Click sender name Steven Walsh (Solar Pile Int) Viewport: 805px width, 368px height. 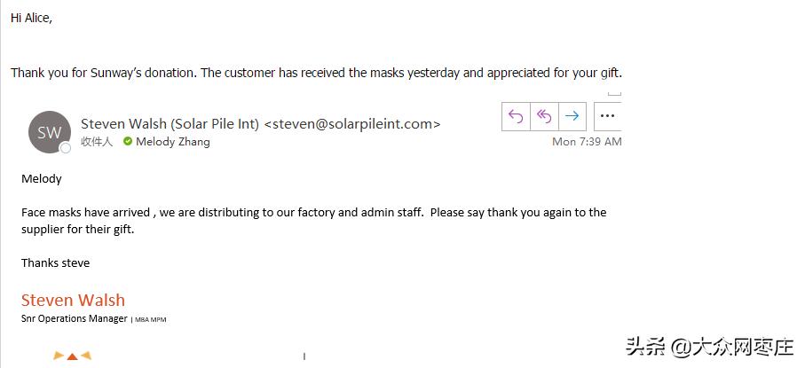(x=170, y=123)
